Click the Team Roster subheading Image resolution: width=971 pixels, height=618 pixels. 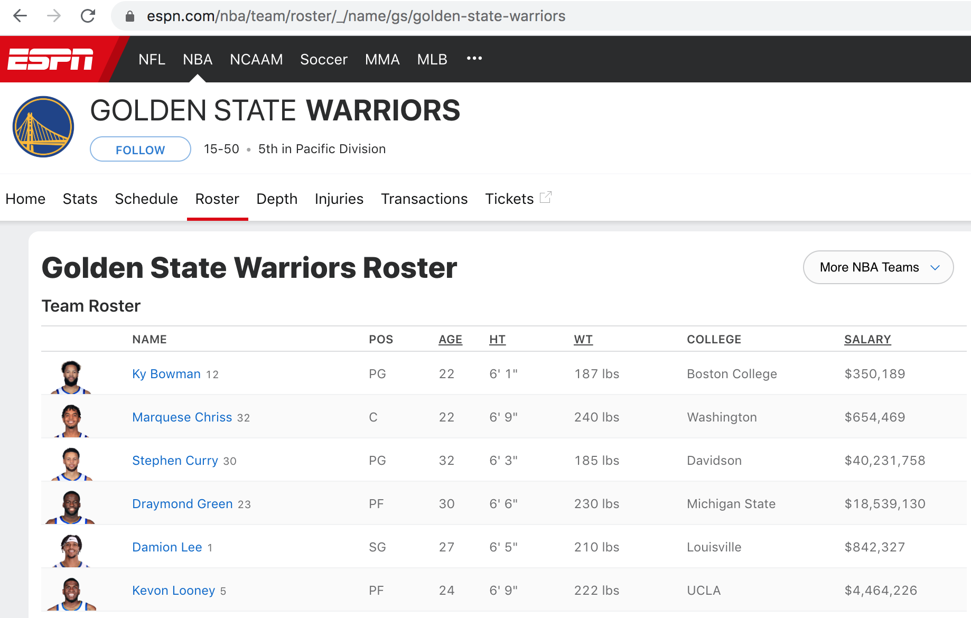[91, 306]
